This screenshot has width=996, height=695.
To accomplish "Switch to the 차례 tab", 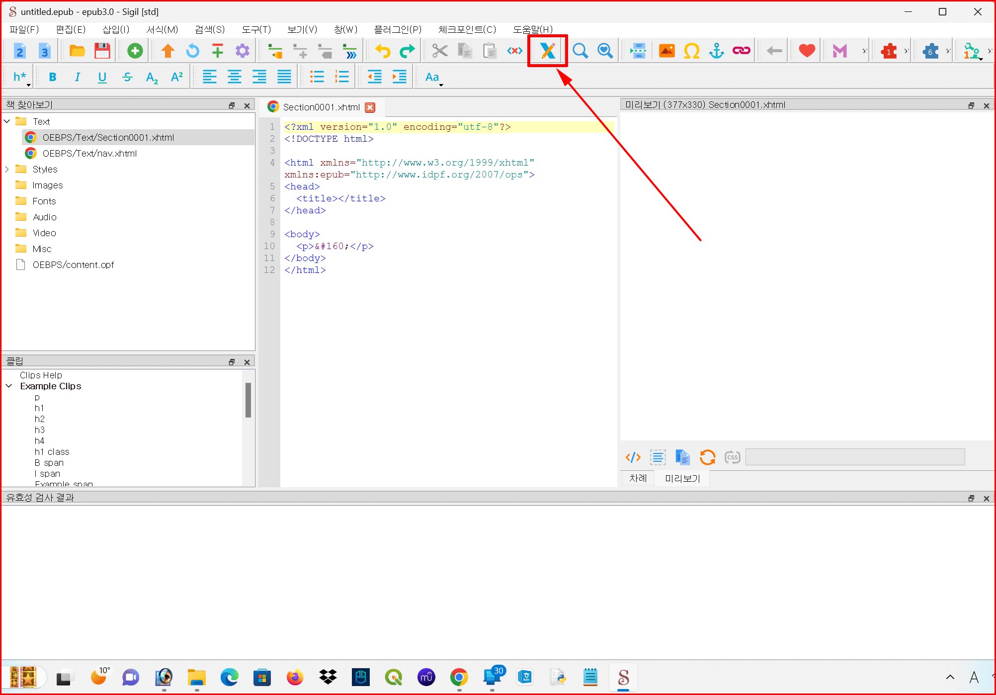I will coord(638,478).
